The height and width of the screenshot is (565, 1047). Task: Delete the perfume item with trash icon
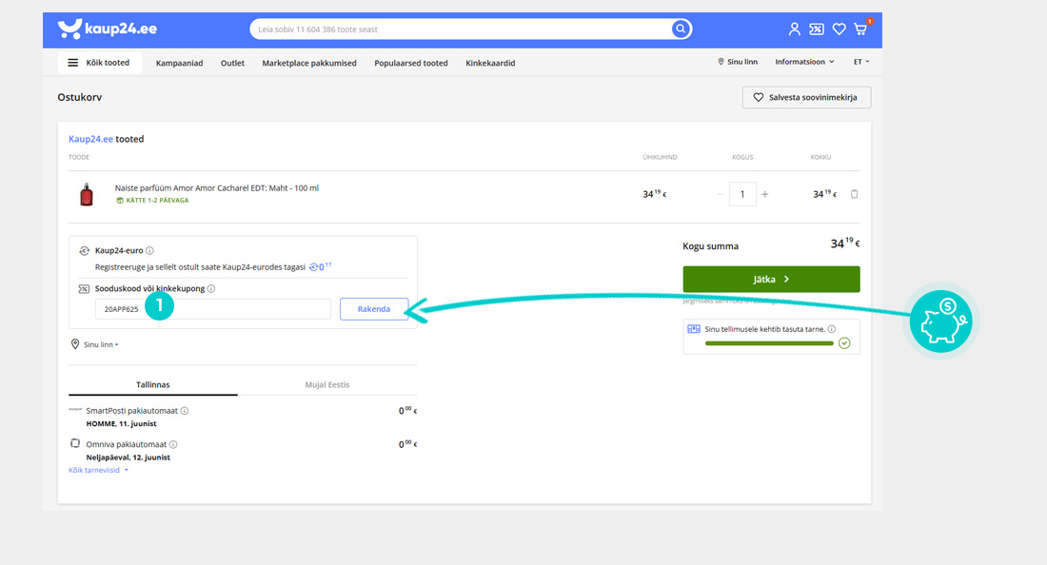pos(854,194)
